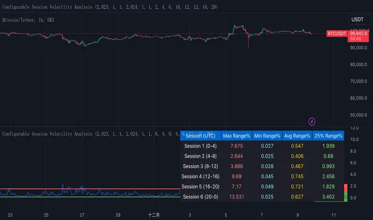
Task: Click the Max Range% column header
Action: point(237,136)
